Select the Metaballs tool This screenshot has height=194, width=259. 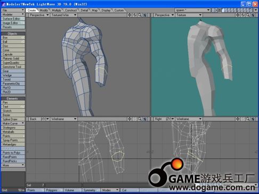click(13, 132)
